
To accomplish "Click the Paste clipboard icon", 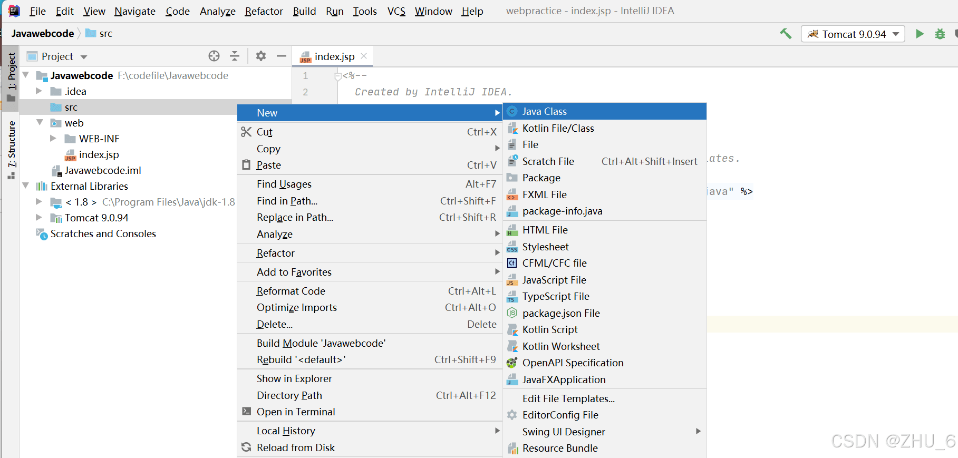I will (x=246, y=165).
